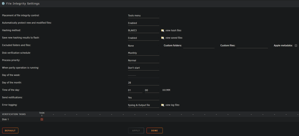Open disabled Day of the week dropdown
299x136 pixels.
pyautogui.click(x=144, y=75)
